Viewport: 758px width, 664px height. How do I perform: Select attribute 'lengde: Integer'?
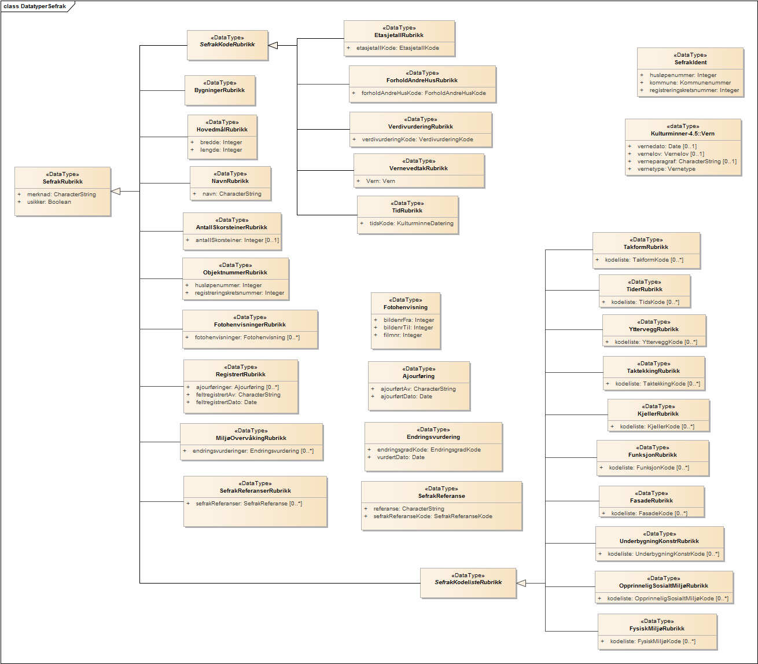point(221,150)
